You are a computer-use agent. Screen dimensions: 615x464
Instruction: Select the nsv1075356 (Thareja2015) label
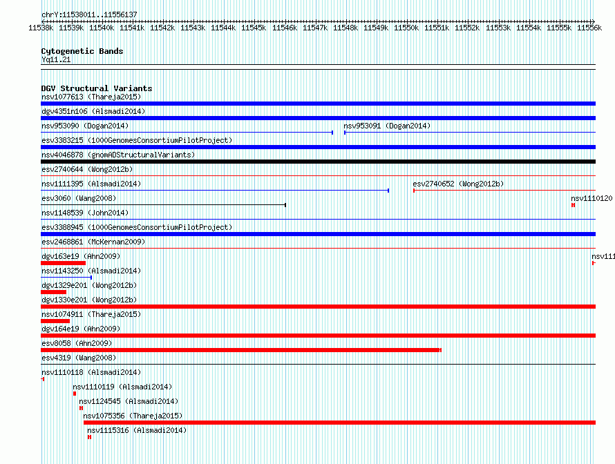[133, 416]
